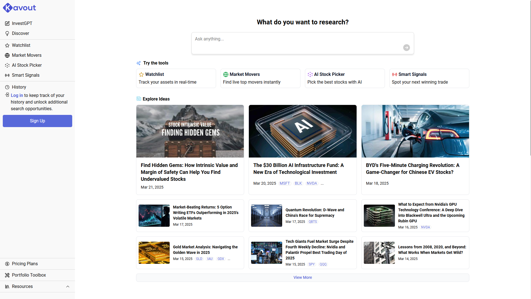531x299 pixels.
Task: Focus the Ask anything search field
Action: click(297, 42)
